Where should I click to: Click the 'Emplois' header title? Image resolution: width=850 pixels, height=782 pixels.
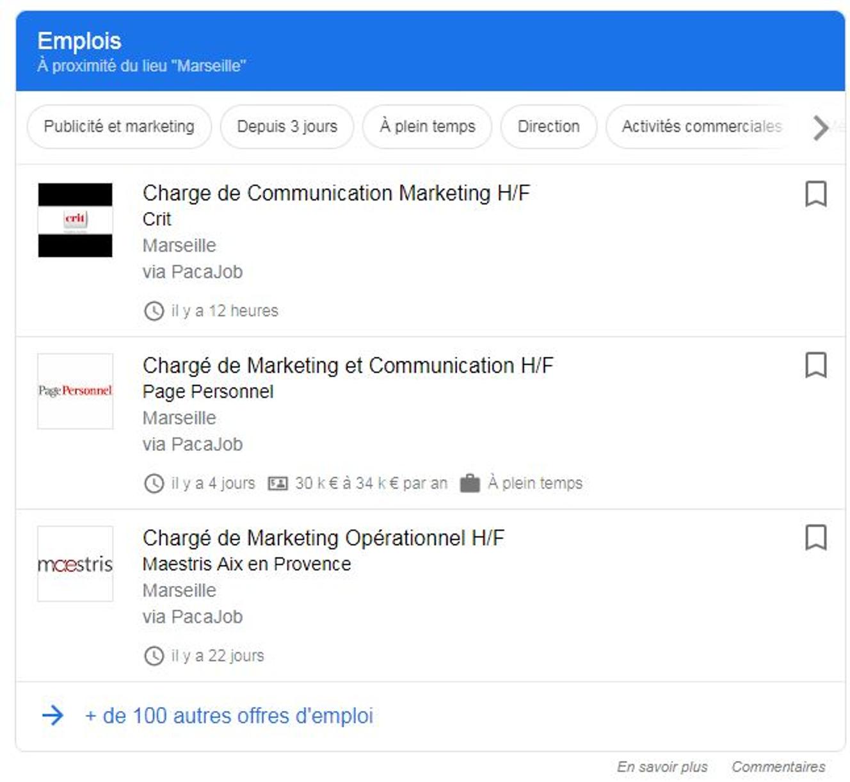tap(78, 41)
